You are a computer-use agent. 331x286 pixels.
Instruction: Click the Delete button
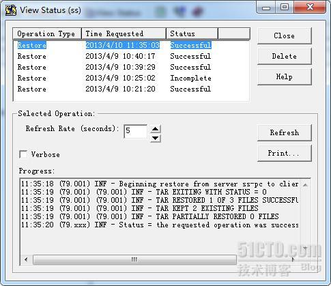coord(284,56)
